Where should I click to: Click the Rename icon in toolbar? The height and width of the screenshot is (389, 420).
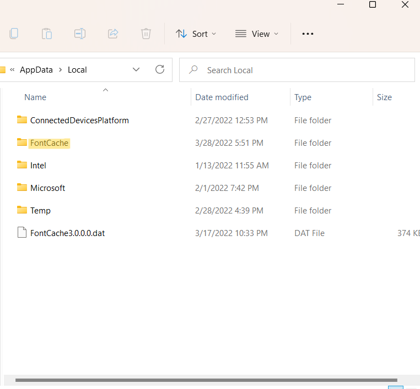point(80,34)
